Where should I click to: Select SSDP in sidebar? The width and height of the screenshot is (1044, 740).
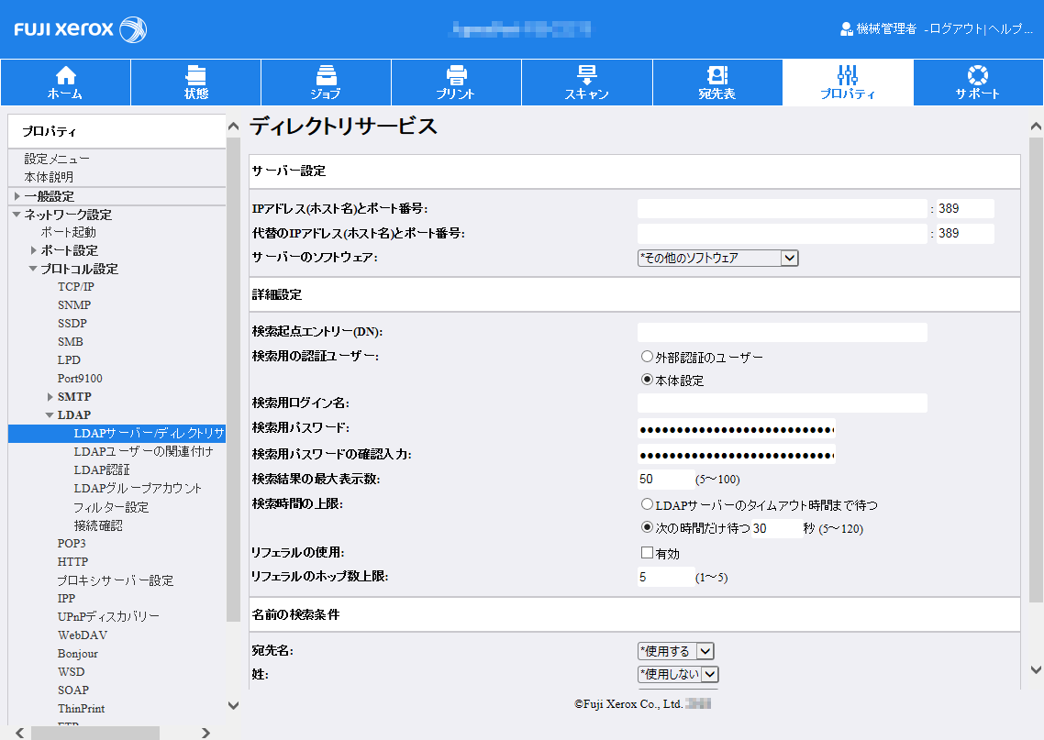coord(72,324)
